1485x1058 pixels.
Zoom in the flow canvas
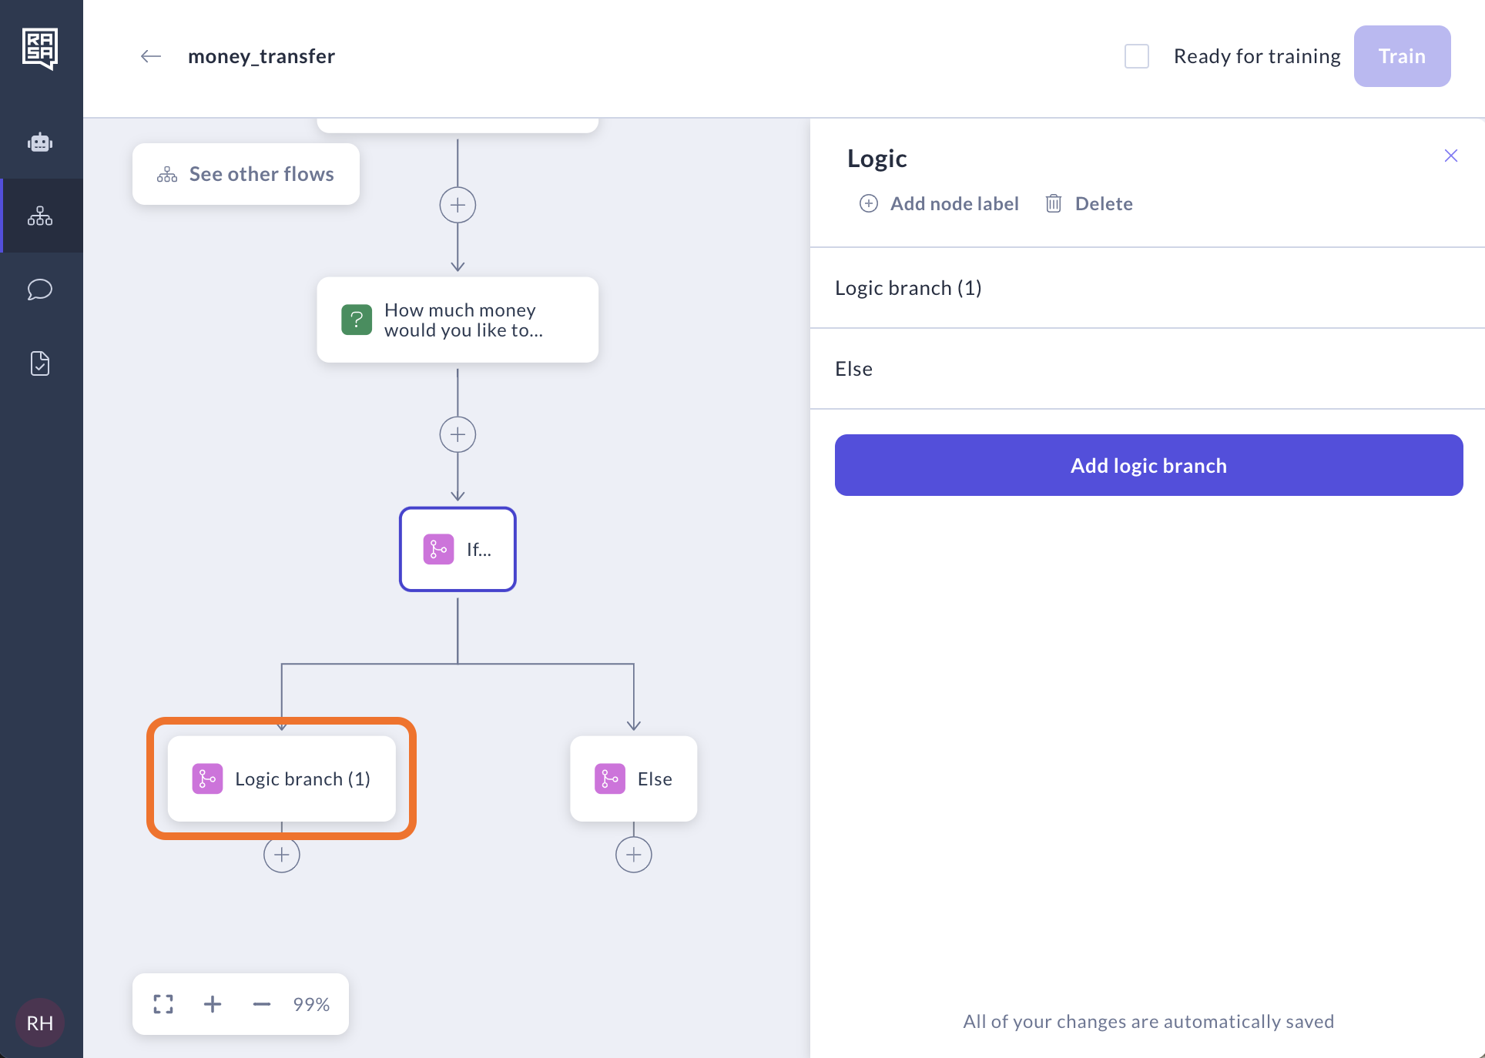pyautogui.click(x=213, y=1004)
